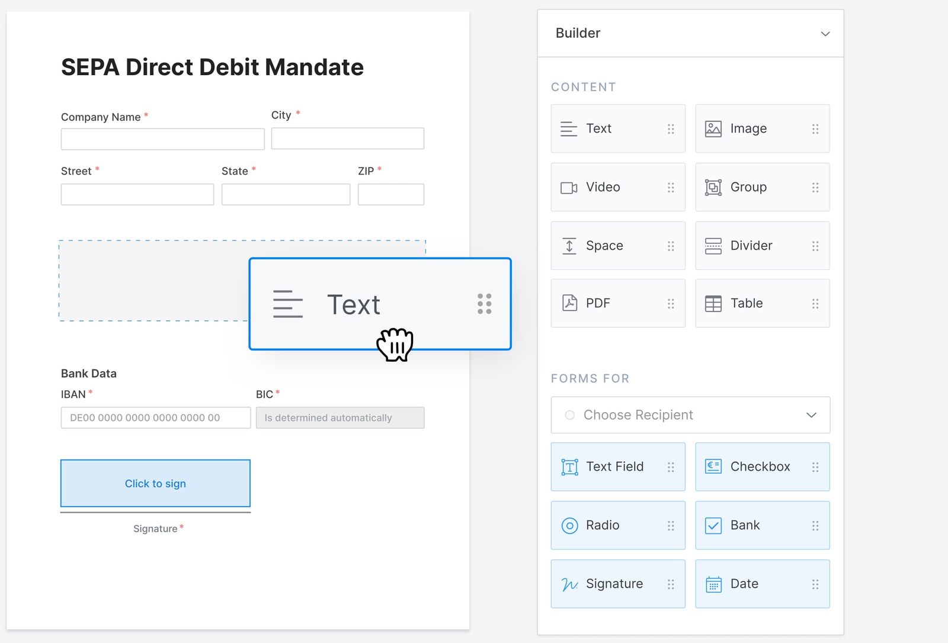Select the Text Field form icon
Screen dimensions: 948x643
pyautogui.click(x=569, y=467)
